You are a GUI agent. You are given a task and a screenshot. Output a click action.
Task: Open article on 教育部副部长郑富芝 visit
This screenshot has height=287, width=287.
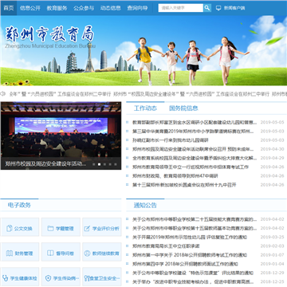[195, 122]
